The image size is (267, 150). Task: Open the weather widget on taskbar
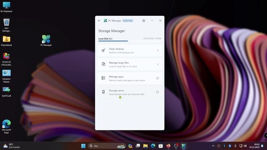click(12, 146)
